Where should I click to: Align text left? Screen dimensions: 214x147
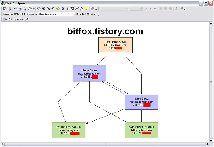point(161,9)
